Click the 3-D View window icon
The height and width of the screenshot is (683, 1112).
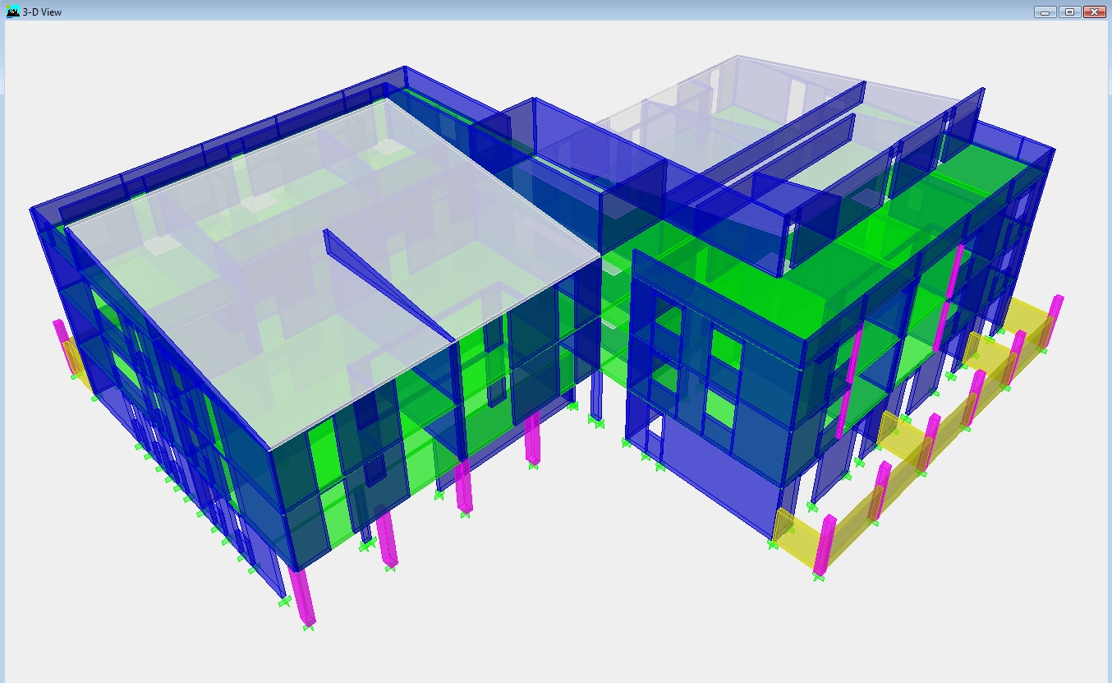pos(12,12)
